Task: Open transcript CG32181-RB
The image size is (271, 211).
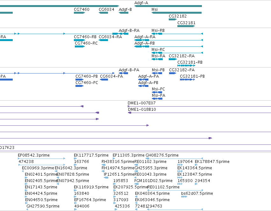Action: (190, 62)
